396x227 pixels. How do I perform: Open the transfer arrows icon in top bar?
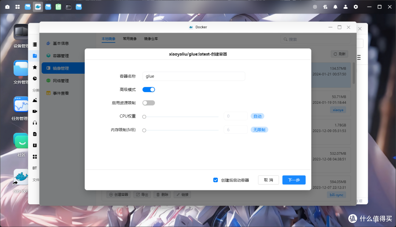[325, 7]
